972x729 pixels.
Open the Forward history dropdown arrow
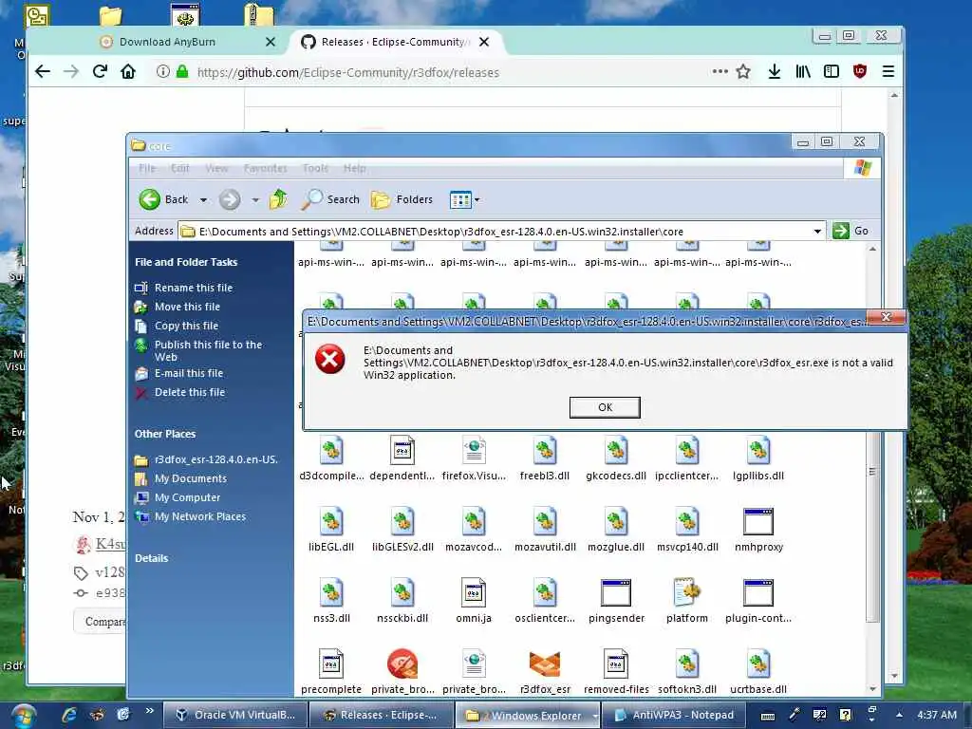click(x=255, y=199)
